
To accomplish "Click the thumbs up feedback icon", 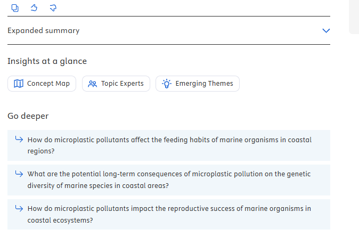I will [34, 7].
